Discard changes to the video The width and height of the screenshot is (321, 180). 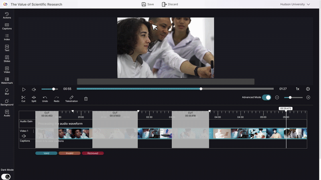(x=170, y=4)
